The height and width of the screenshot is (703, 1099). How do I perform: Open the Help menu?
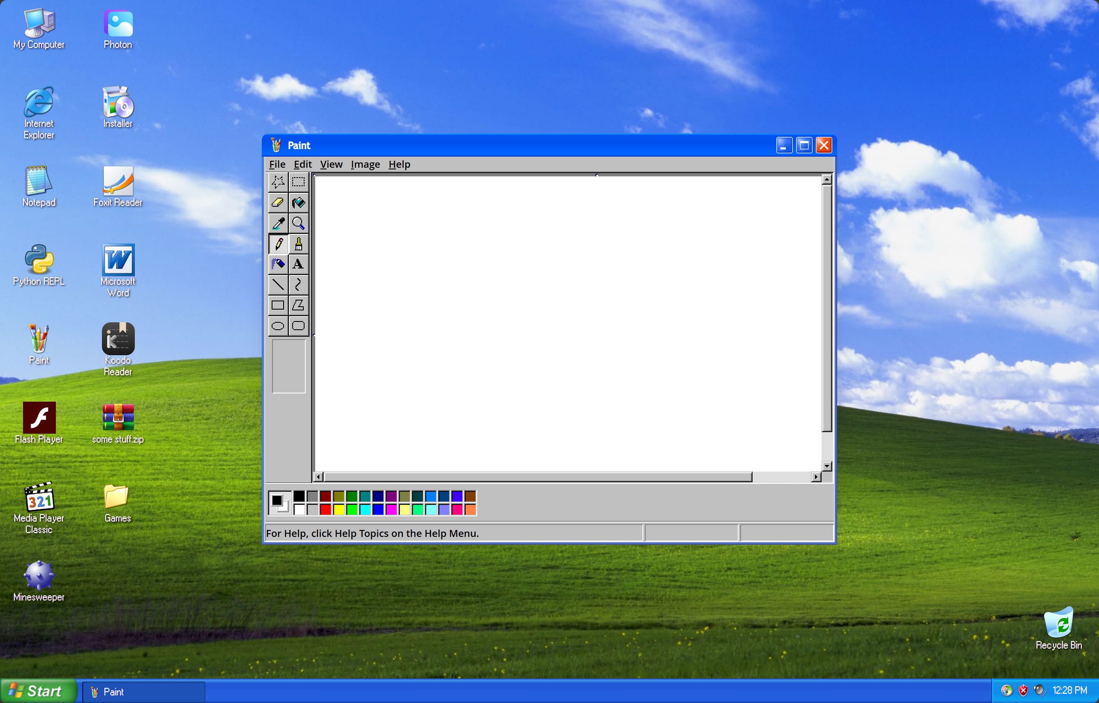tap(399, 164)
